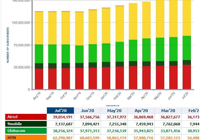Click the Airtel row label
This screenshot has width=202, height=140.
coord(26,117)
